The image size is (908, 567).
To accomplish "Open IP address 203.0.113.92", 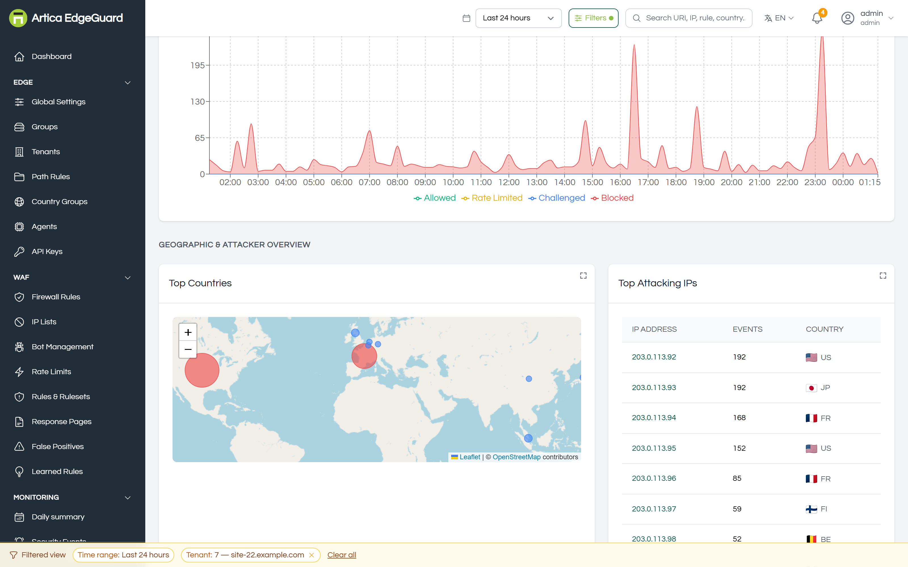I will [x=653, y=357].
